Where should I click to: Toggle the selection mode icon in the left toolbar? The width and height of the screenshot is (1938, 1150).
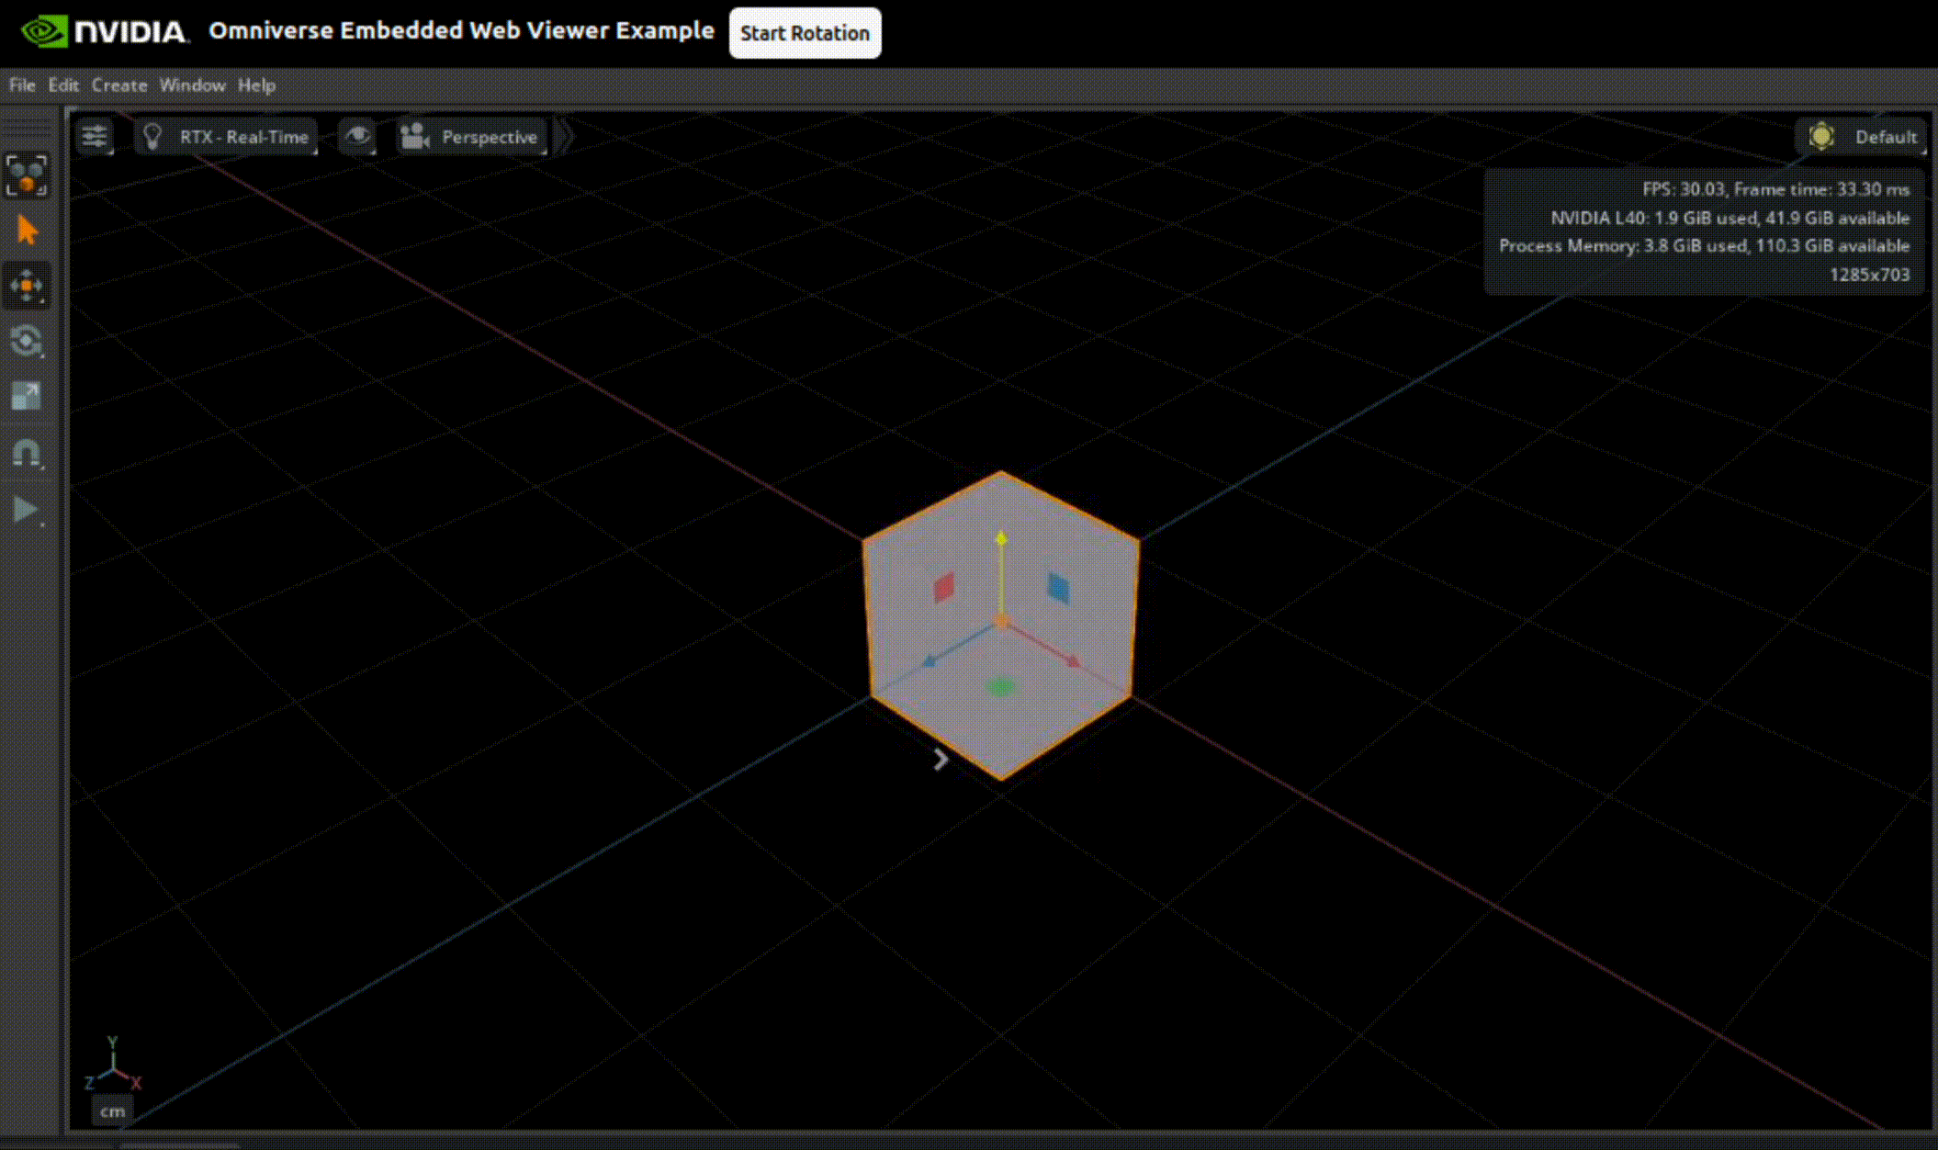coord(27,175)
